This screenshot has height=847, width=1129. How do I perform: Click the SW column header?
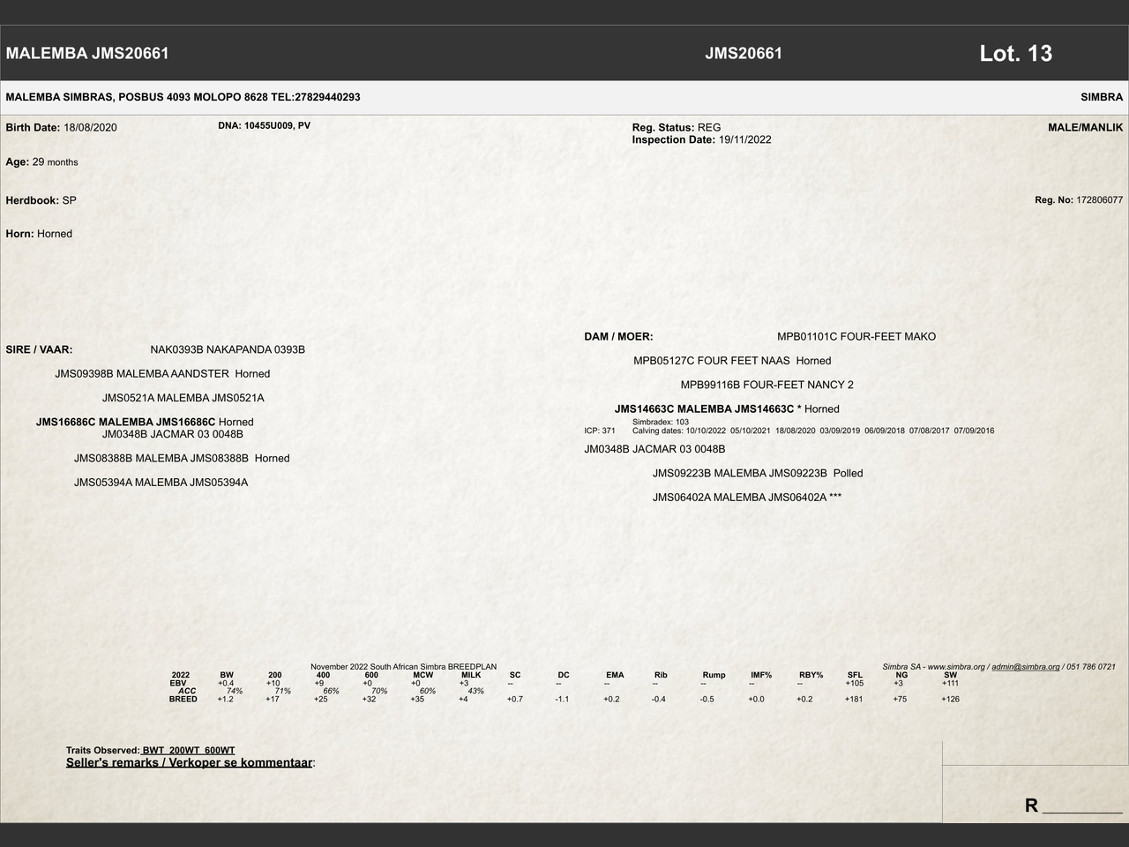coord(950,675)
